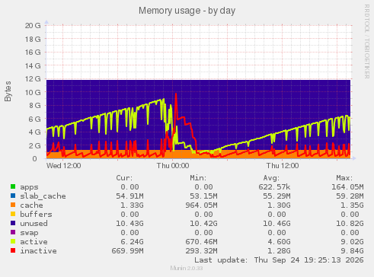Click the 'Thu 12:00' x-axis label
This screenshot has width=374, height=277.
click(283, 166)
